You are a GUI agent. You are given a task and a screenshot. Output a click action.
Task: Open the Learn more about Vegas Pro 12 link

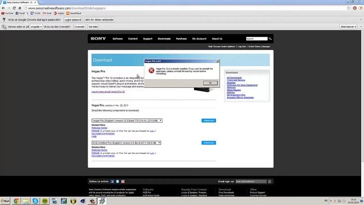tap(108, 92)
